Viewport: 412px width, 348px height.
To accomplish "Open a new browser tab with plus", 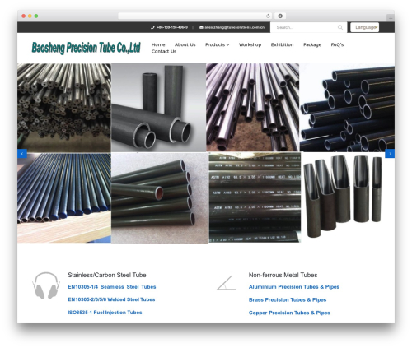I will tap(391, 18).
